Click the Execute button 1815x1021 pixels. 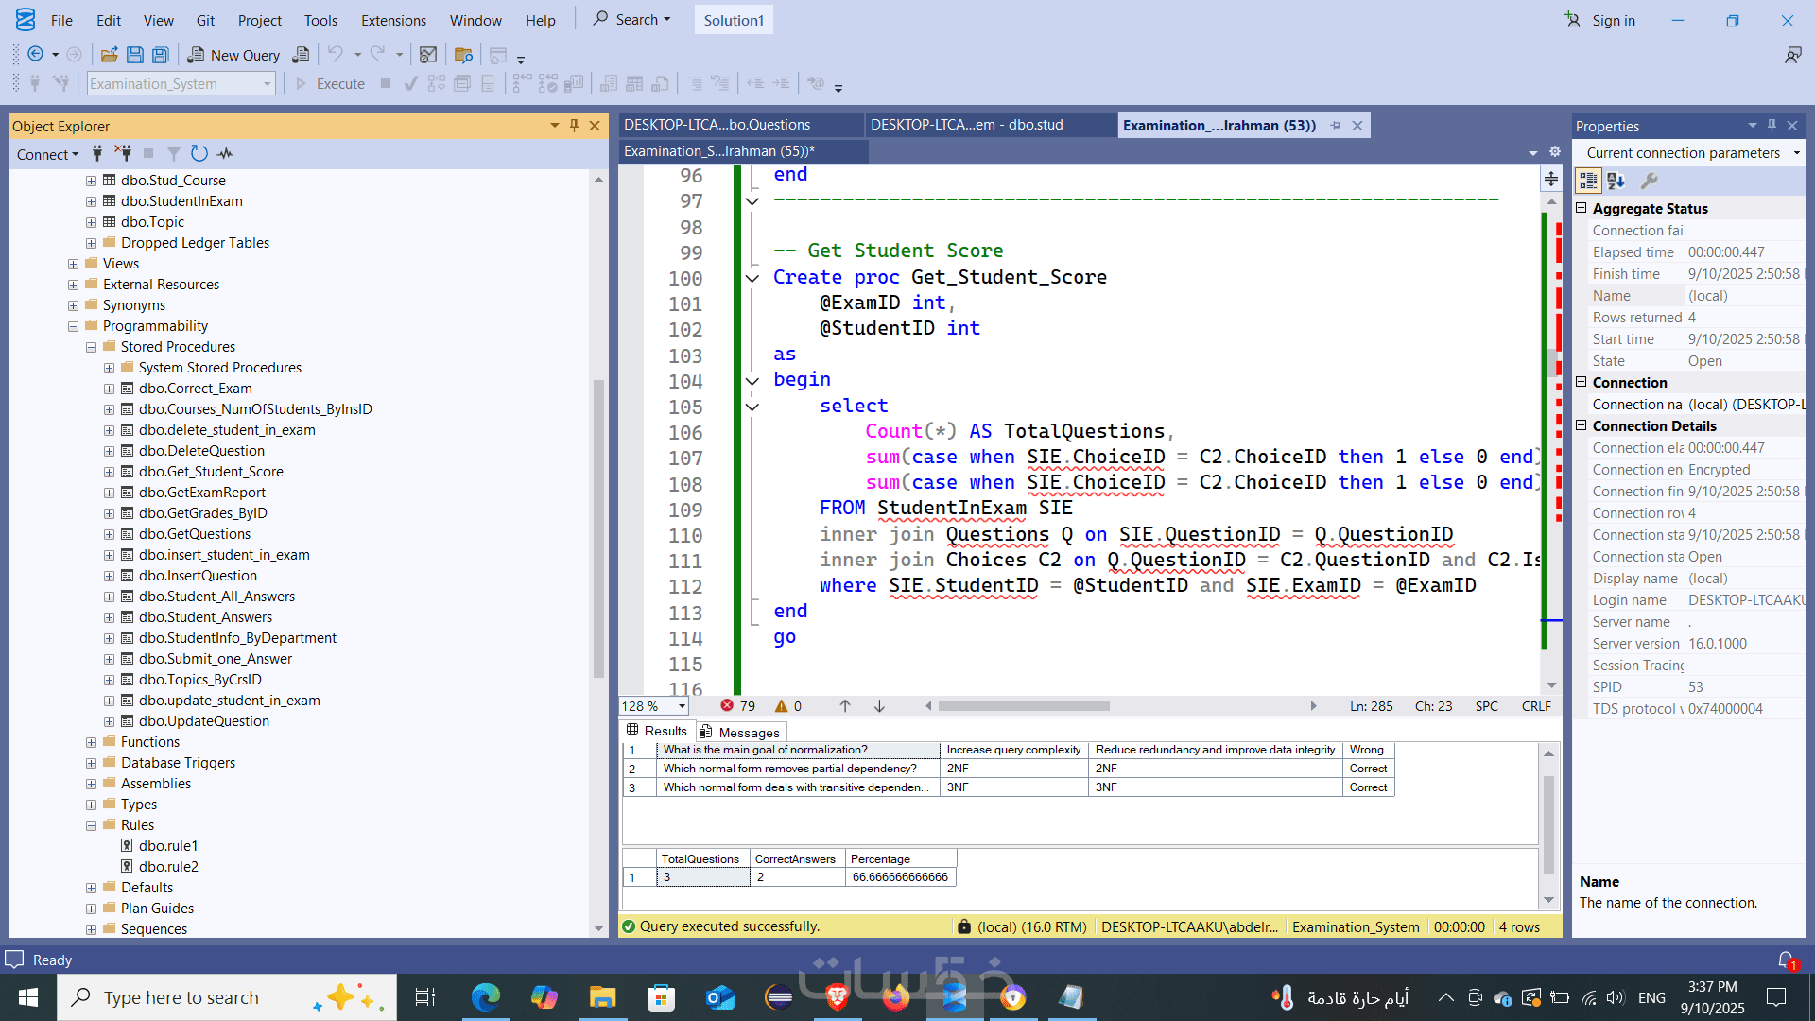point(330,84)
